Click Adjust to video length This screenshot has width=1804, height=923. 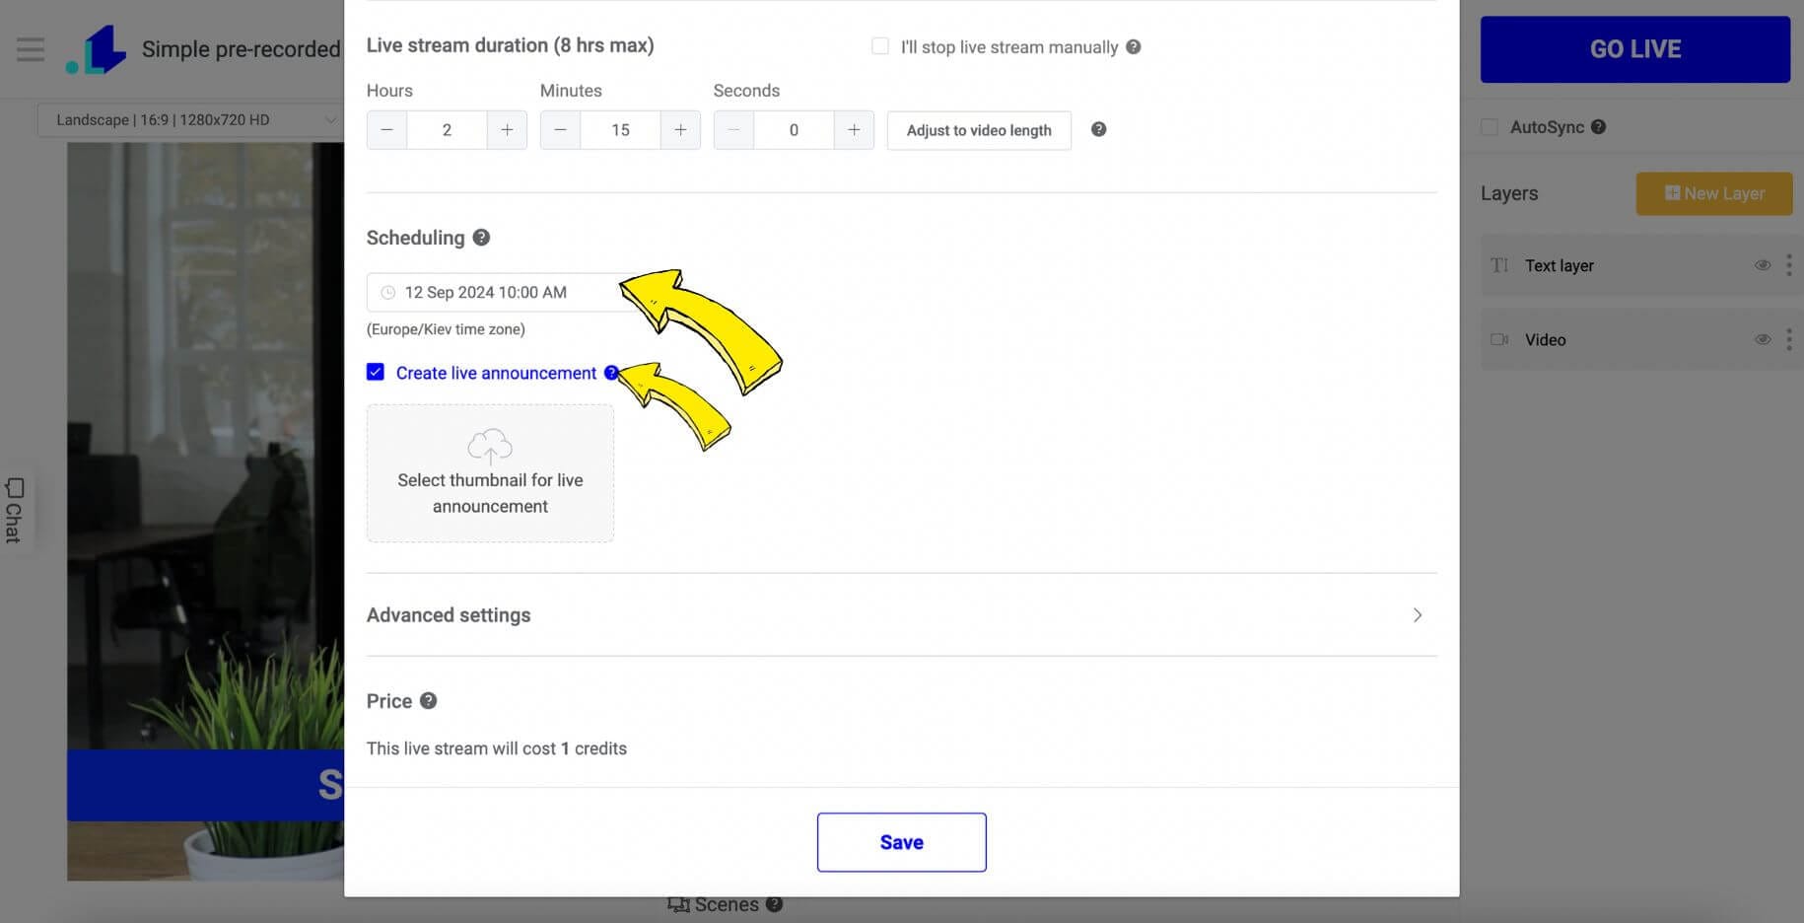point(979,130)
